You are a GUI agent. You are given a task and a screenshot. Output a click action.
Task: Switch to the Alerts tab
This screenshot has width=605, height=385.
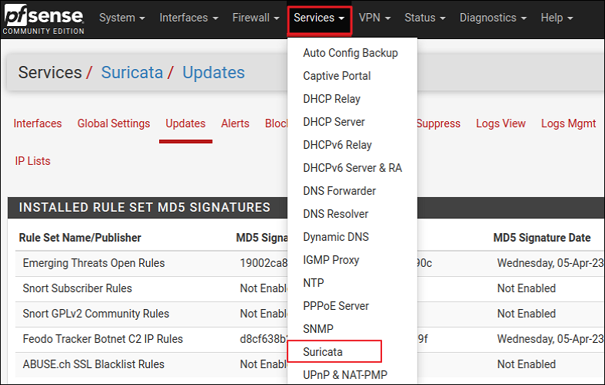(x=235, y=123)
